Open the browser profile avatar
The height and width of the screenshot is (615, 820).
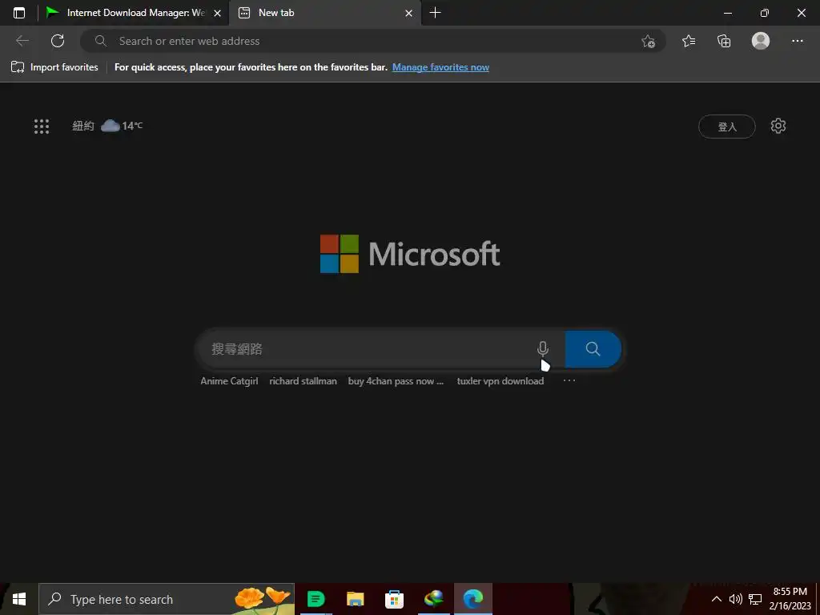pyautogui.click(x=761, y=41)
